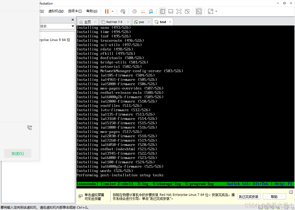Click the 我已完成安装 button

pyautogui.click(x=248, y=197)
